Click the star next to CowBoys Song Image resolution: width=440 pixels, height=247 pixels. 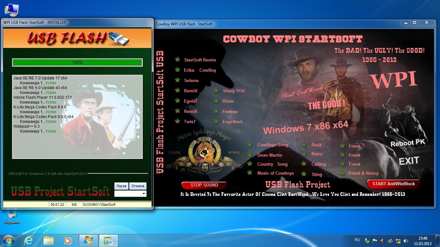click(250, 144)
